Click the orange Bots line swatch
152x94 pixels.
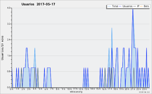click(x=141, y=6)
